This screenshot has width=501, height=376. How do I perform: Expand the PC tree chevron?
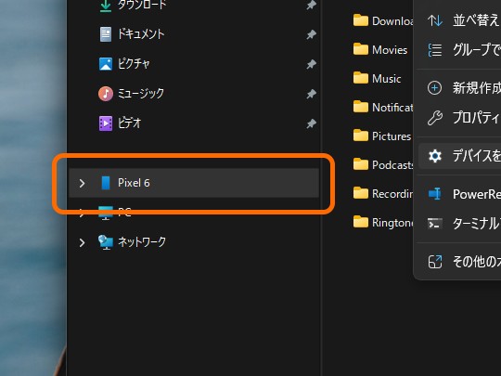click(x=83, y=214)
